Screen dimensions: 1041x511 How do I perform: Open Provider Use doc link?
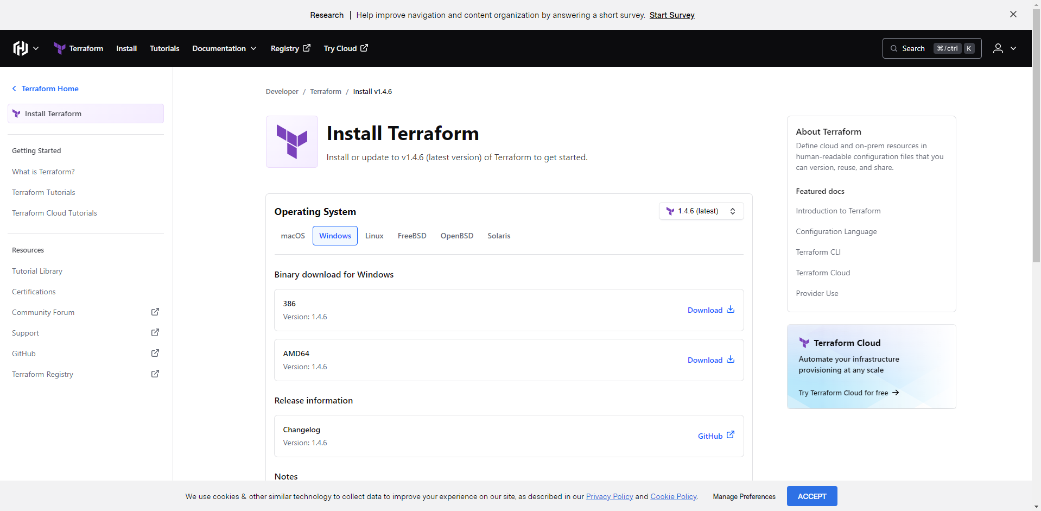(817, 293)
